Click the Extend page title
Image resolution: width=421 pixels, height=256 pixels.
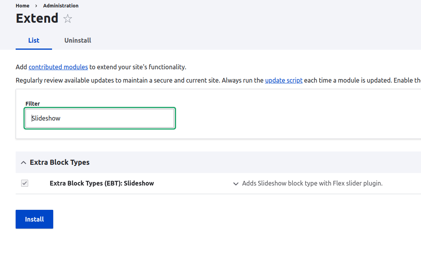[x=37, y=18]
